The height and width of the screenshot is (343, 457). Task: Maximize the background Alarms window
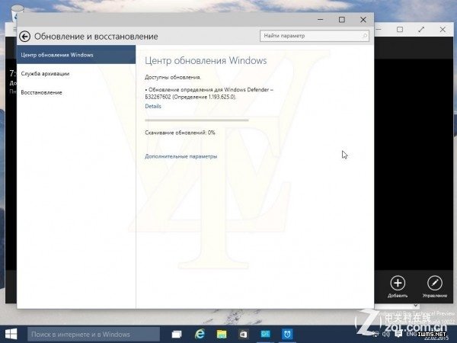(x=400, y=30)
